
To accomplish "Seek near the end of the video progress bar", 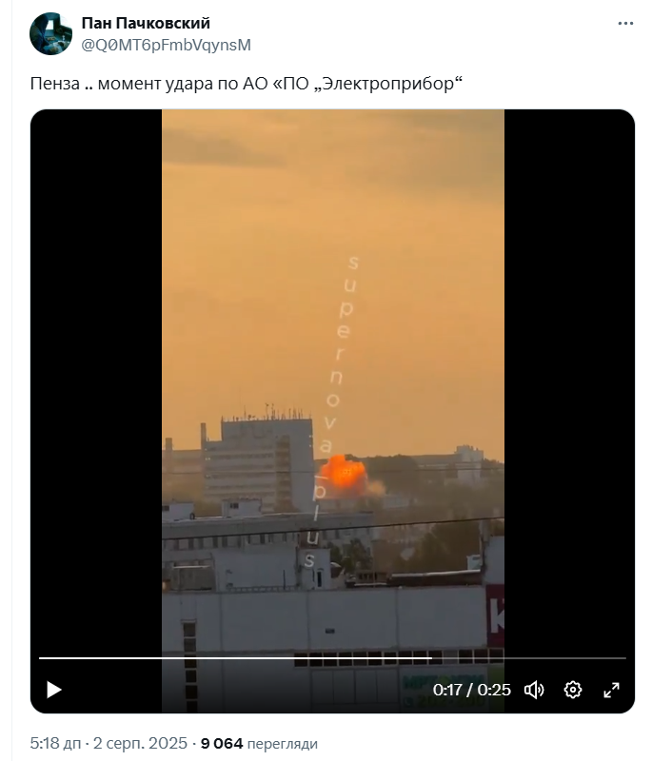I will coord(617,658).
